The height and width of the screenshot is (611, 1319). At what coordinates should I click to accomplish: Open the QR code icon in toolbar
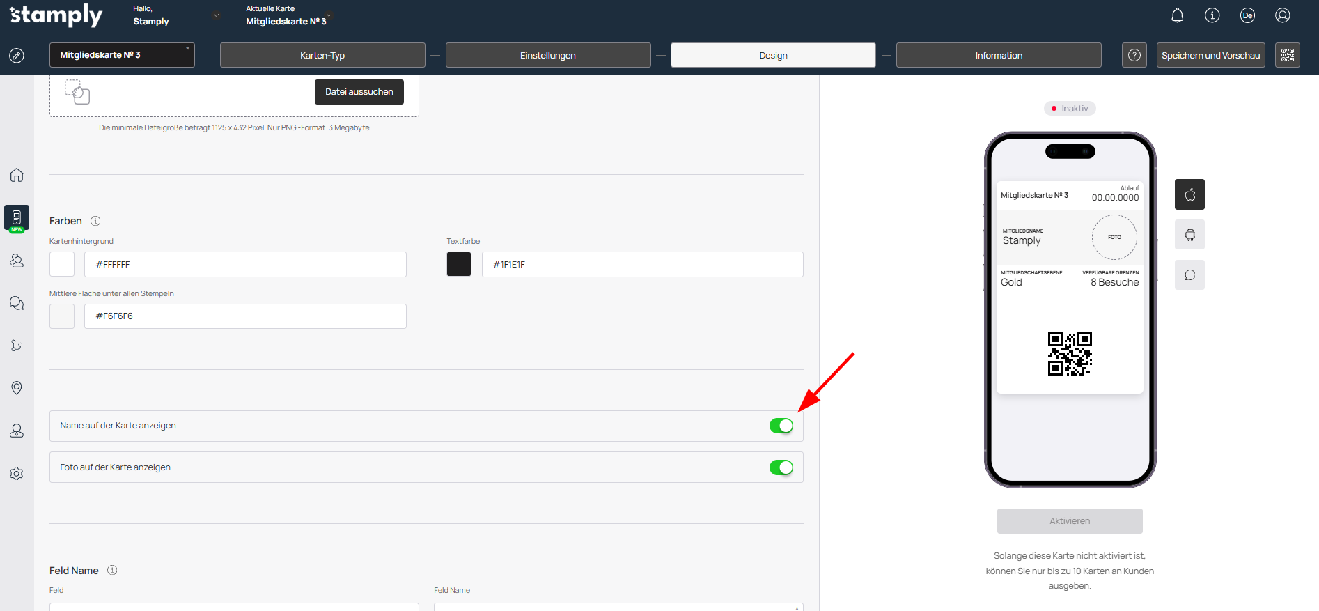tap(1287, 55)
